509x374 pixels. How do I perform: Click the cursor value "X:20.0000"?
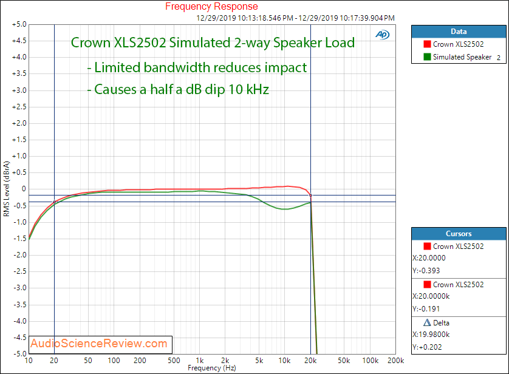coord(429,258)
